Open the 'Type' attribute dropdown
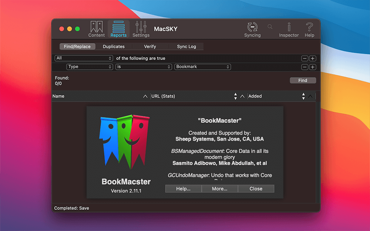 pos(90,67)
